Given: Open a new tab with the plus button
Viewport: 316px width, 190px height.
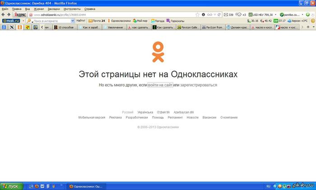Looking at the screenshot, I should point(308,27).
